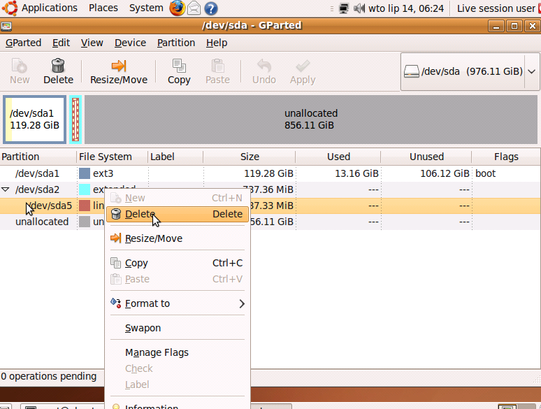Sort by the File System column header

click(x=112, y=157)
